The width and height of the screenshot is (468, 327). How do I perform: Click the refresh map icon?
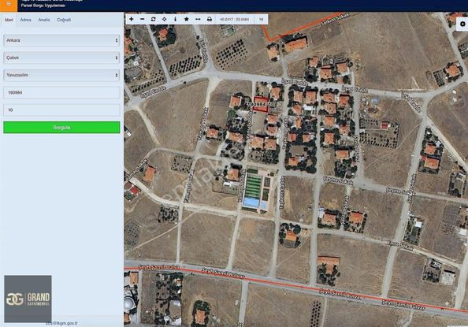pos(153,19)
